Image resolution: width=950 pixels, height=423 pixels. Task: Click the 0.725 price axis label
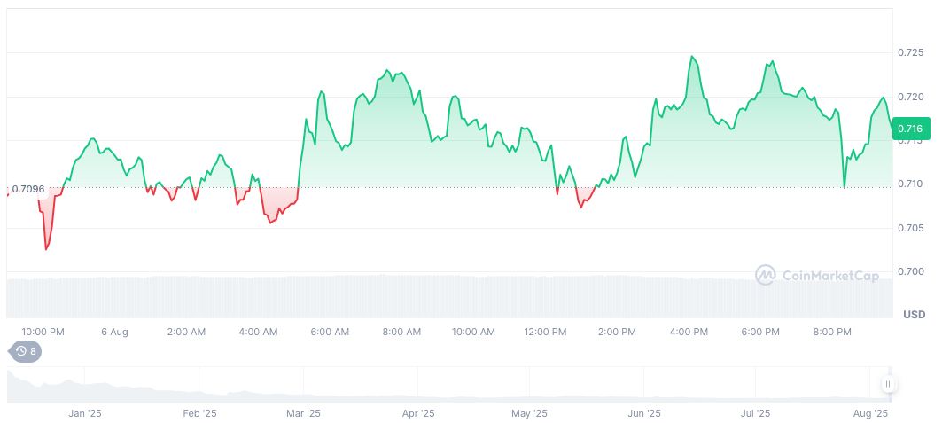click(910, 53)
